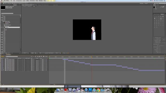Viewport: 166px width, 93px height.
Task: Toggle the Hide Shy Layers timeline icon
Action: tap(38, 57)
